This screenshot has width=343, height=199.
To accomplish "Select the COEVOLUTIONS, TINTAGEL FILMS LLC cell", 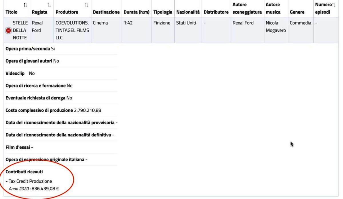I will [x=72, y=30].
